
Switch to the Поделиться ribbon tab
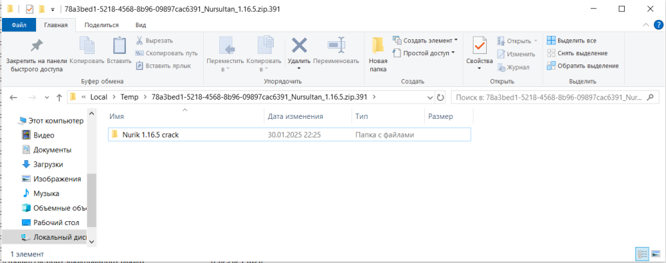pos(101,25)
